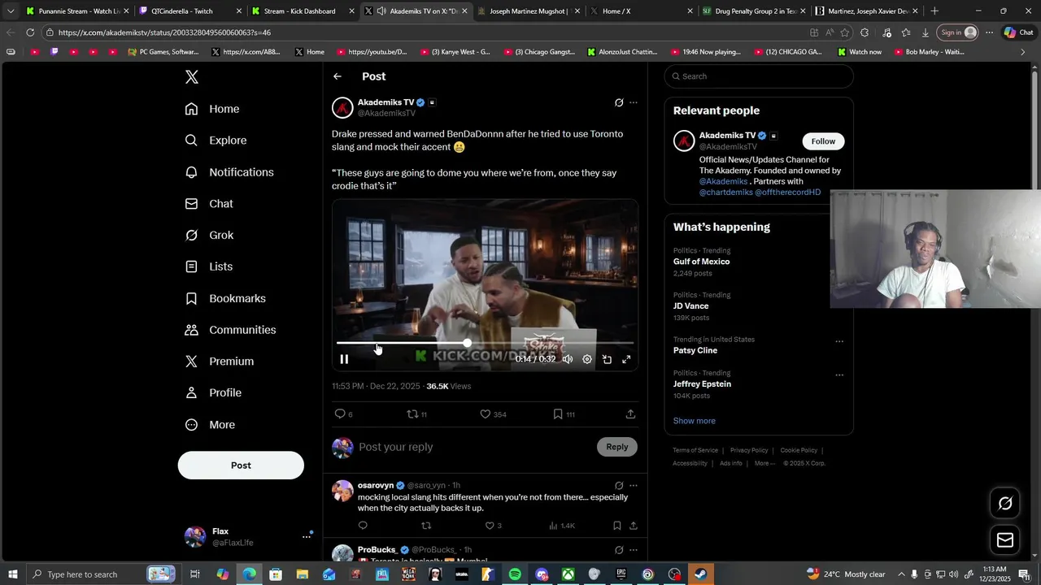The height and width of the screenshot is (585, 1041).
Task: Switch to QTCinderella Twitch tab
Action: 189,11
